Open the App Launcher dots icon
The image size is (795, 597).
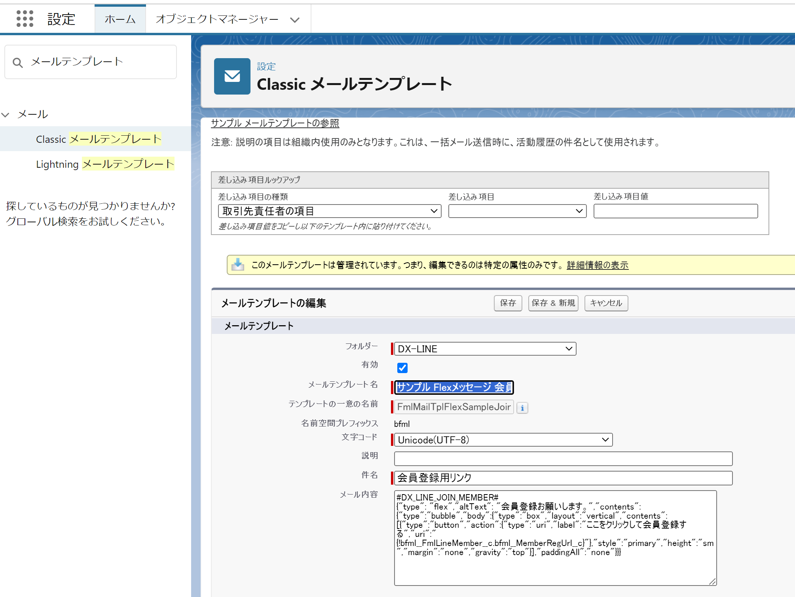(x=25, y=19)
